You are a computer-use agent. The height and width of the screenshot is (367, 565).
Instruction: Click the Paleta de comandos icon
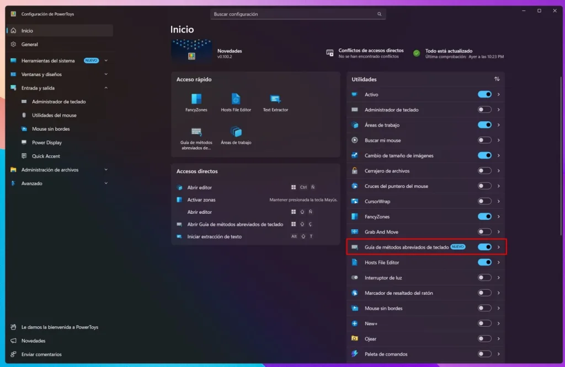355,354
